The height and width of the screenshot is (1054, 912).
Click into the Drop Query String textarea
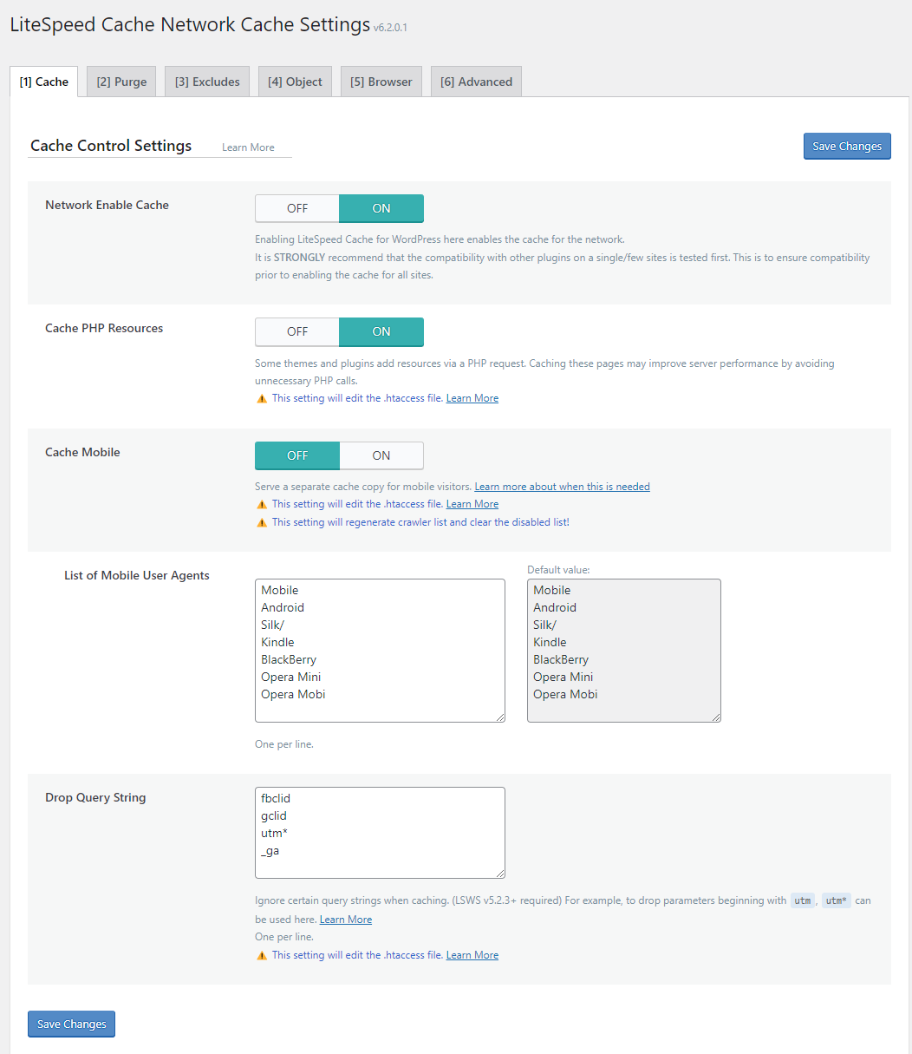380,833
